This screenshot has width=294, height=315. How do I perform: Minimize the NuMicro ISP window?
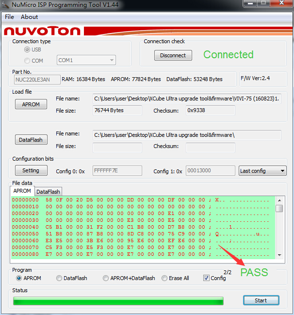click(250, 3)
